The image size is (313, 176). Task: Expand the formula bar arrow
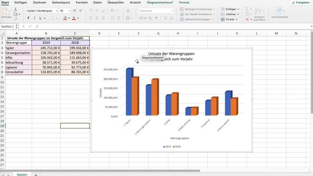pyautogui.click(x=312, y=26)
